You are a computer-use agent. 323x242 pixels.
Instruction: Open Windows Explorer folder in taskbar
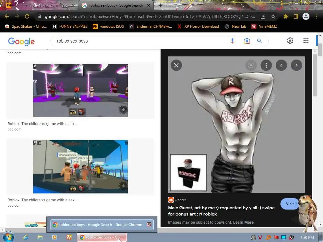[40, 237]
